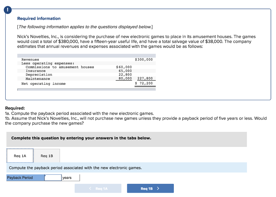Click the blue exclamation alert icon
Screen dimensions: 276x197
(x=8, y=10)
